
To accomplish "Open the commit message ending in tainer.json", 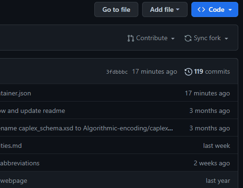I will tap(16, 94).
